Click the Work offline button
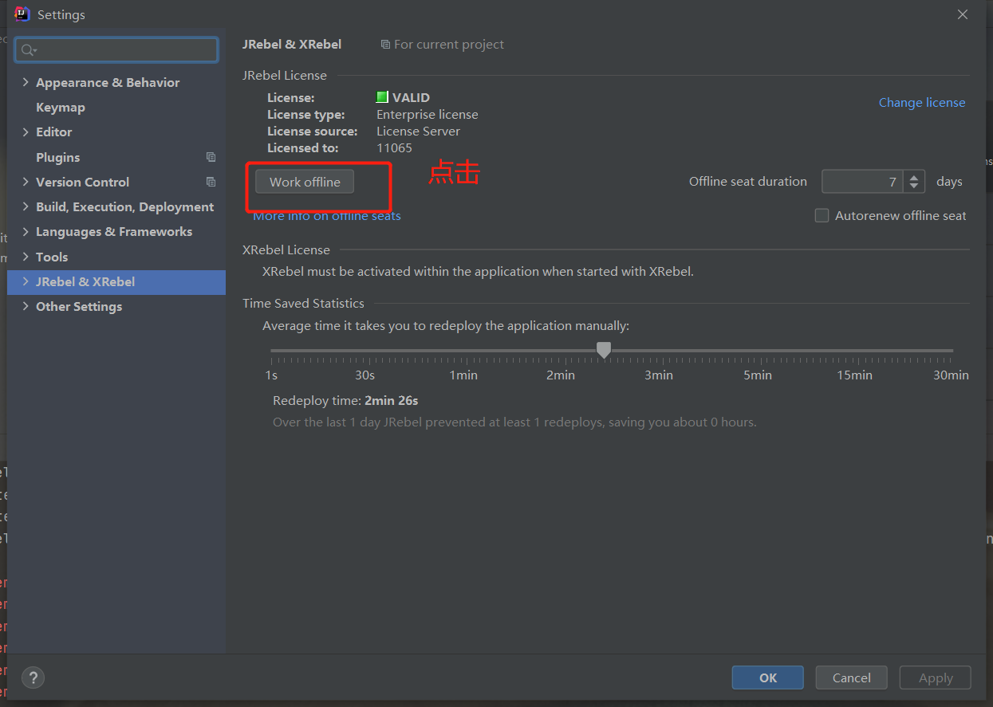The height and width of the screenshot is (707, 993). (305, 182)
